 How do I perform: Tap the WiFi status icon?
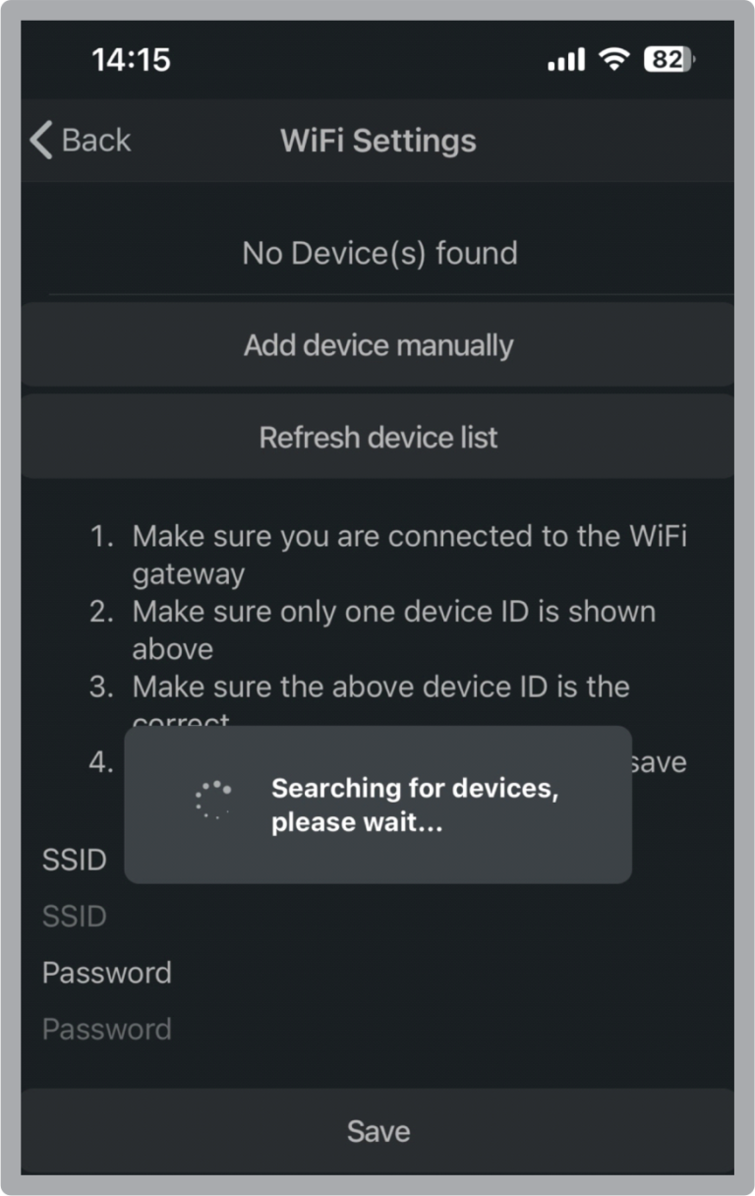tap(614, 60)
